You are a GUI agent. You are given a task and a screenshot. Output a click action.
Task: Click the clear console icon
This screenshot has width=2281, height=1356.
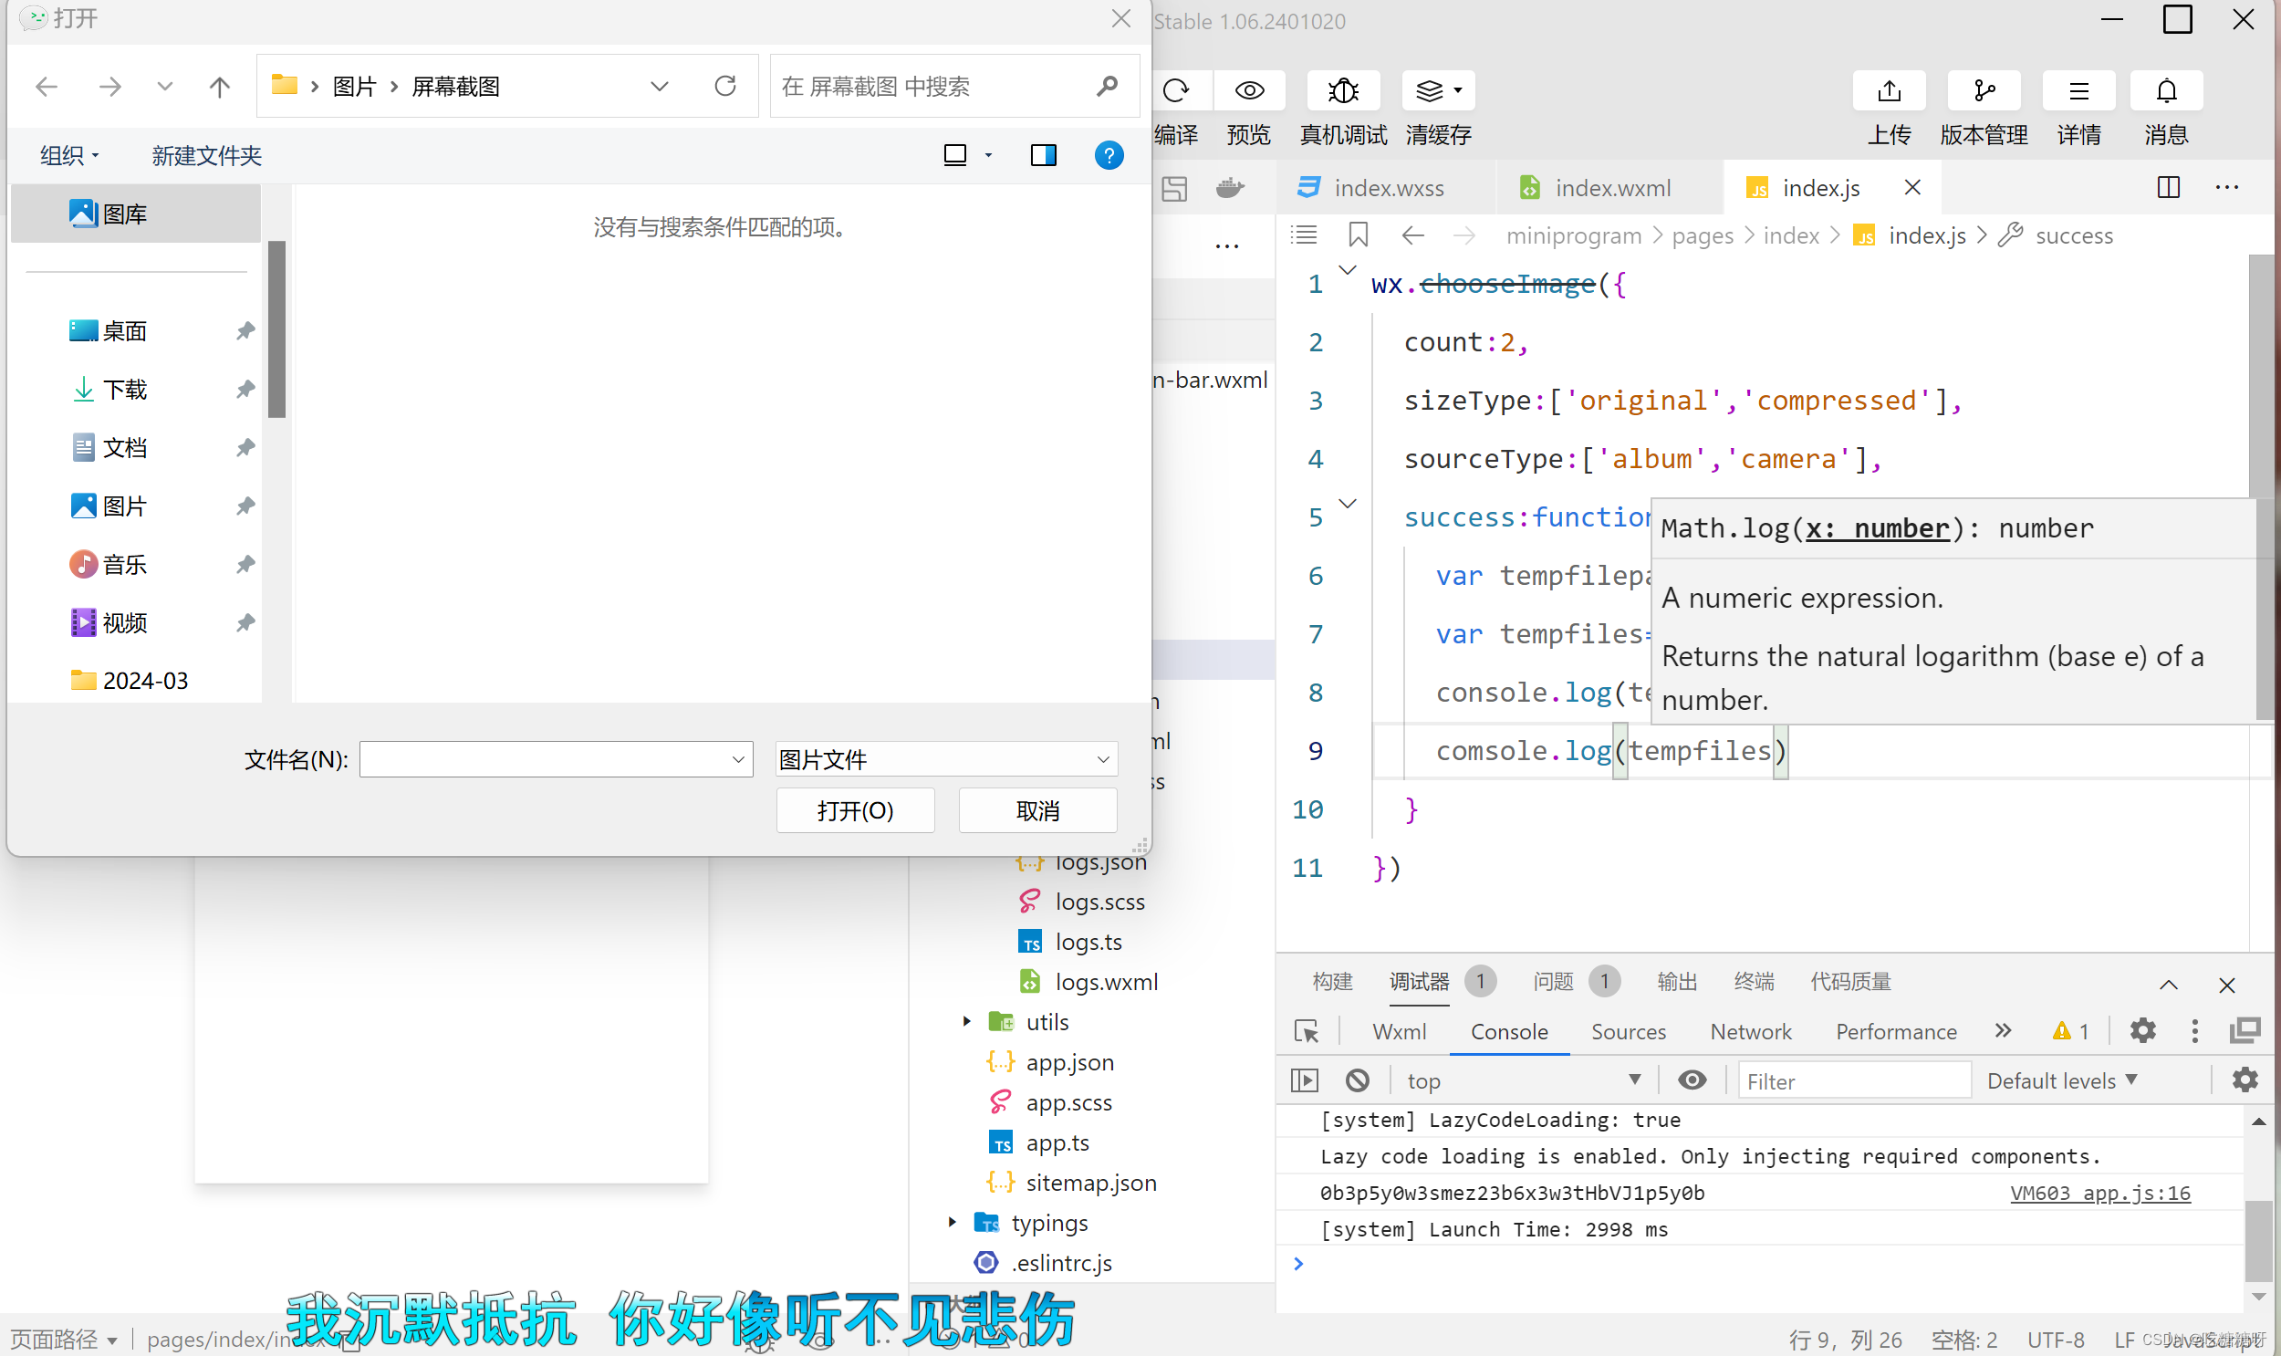pyautogui.click(x=1357, y=1080)
